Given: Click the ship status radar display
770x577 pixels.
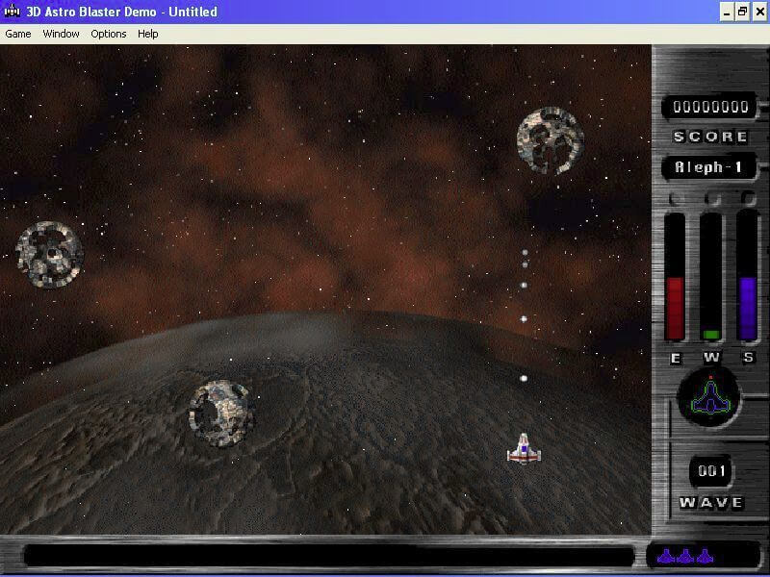Looking at the screenshot, I should point(708,396).
